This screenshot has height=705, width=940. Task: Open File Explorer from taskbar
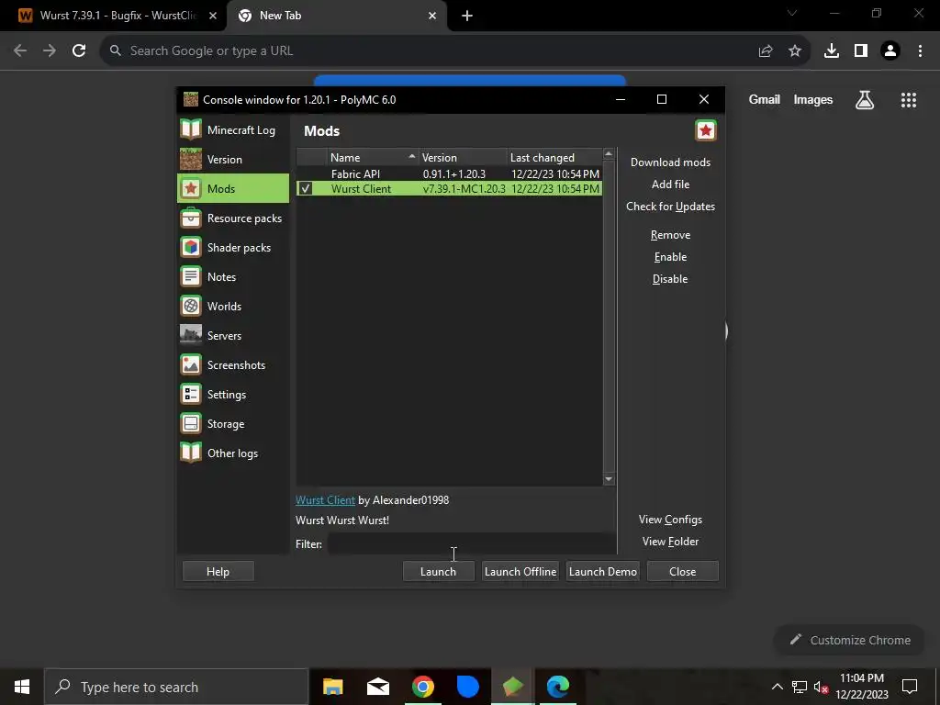[332, 687]
